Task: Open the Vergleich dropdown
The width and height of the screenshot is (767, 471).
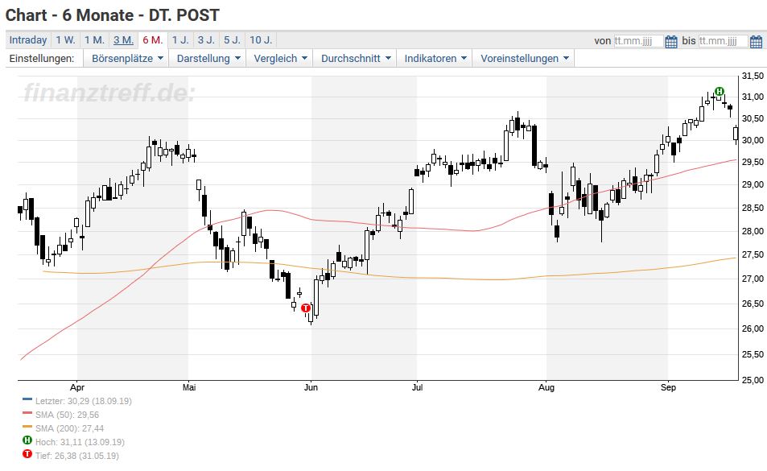Action: click(280, 58)
